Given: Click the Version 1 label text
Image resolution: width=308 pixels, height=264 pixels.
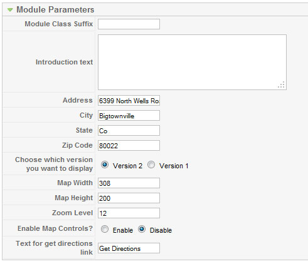Looking at the screenshot, I should [174, 166].
